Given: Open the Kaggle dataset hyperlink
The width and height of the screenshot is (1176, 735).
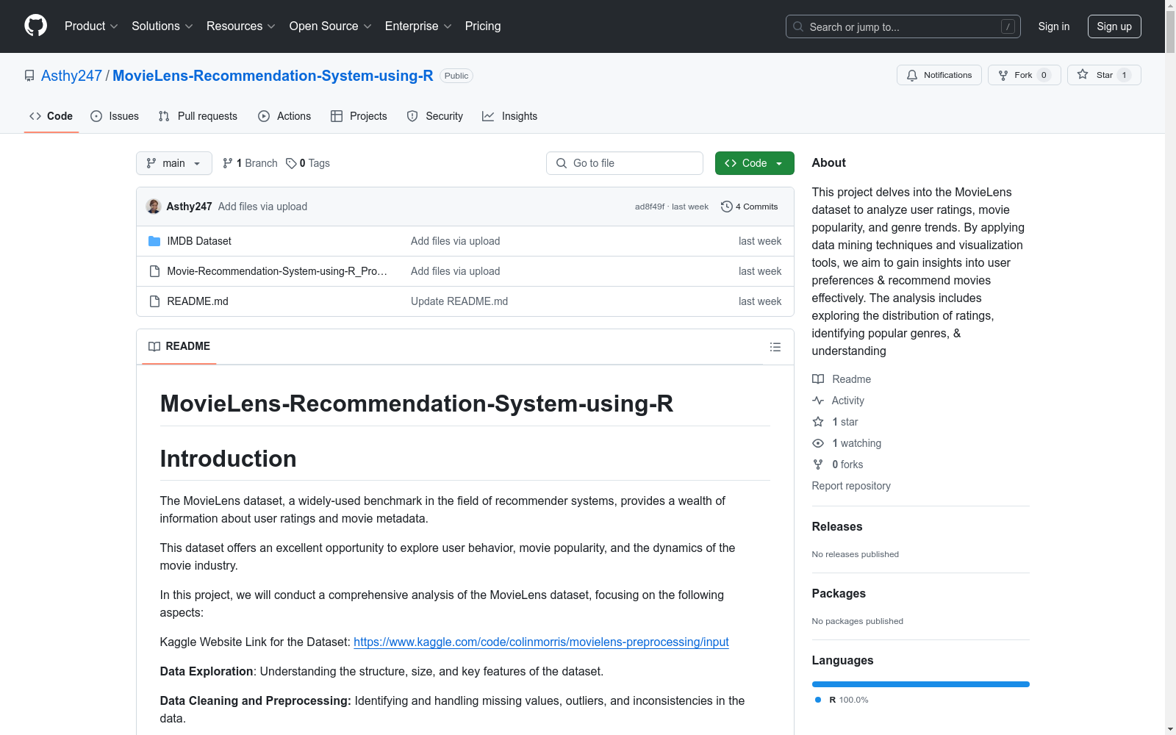Looking at the screenshot, I should [541, 642].
